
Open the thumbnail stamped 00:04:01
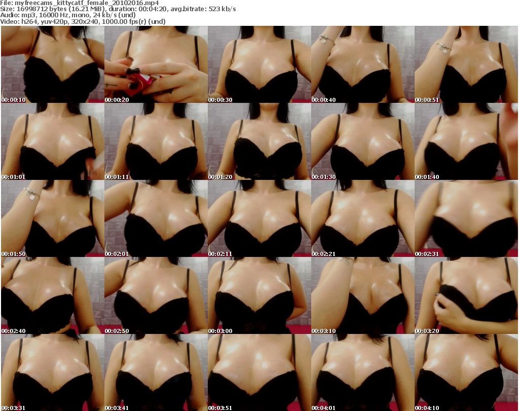tap(363, 372)
